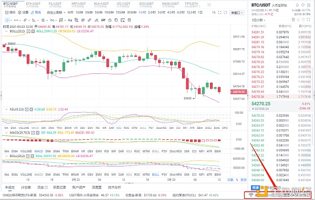The width and height of the screenshot is (315, 200).
Task: Click the screenshot capture icon near fullscreen
Action: [x=225, y=13]
